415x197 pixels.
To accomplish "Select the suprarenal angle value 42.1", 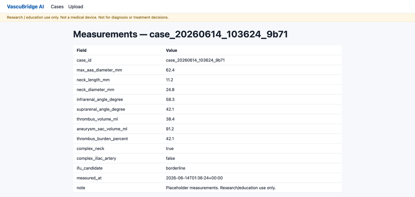I will pos(170,109).
